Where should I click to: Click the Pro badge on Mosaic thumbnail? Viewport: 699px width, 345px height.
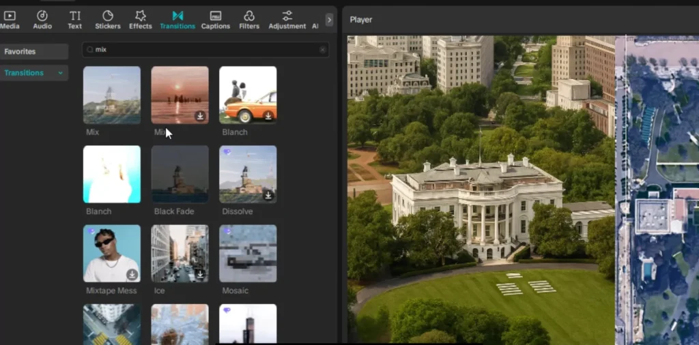tap(227, 232)
